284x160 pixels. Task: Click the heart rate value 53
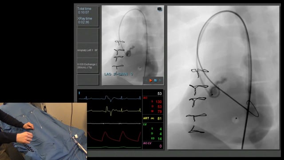tap(159, 93)
